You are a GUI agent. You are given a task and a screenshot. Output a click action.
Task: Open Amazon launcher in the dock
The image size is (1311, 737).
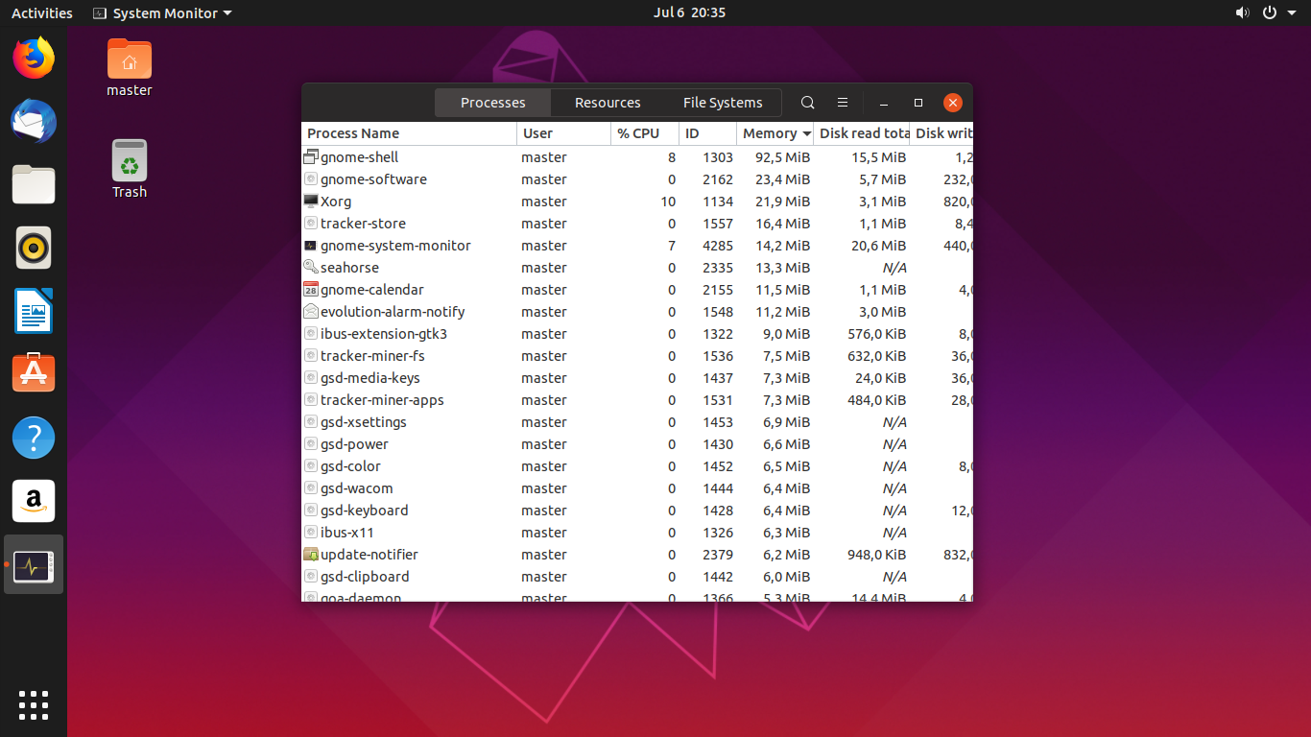click(34, 501)
